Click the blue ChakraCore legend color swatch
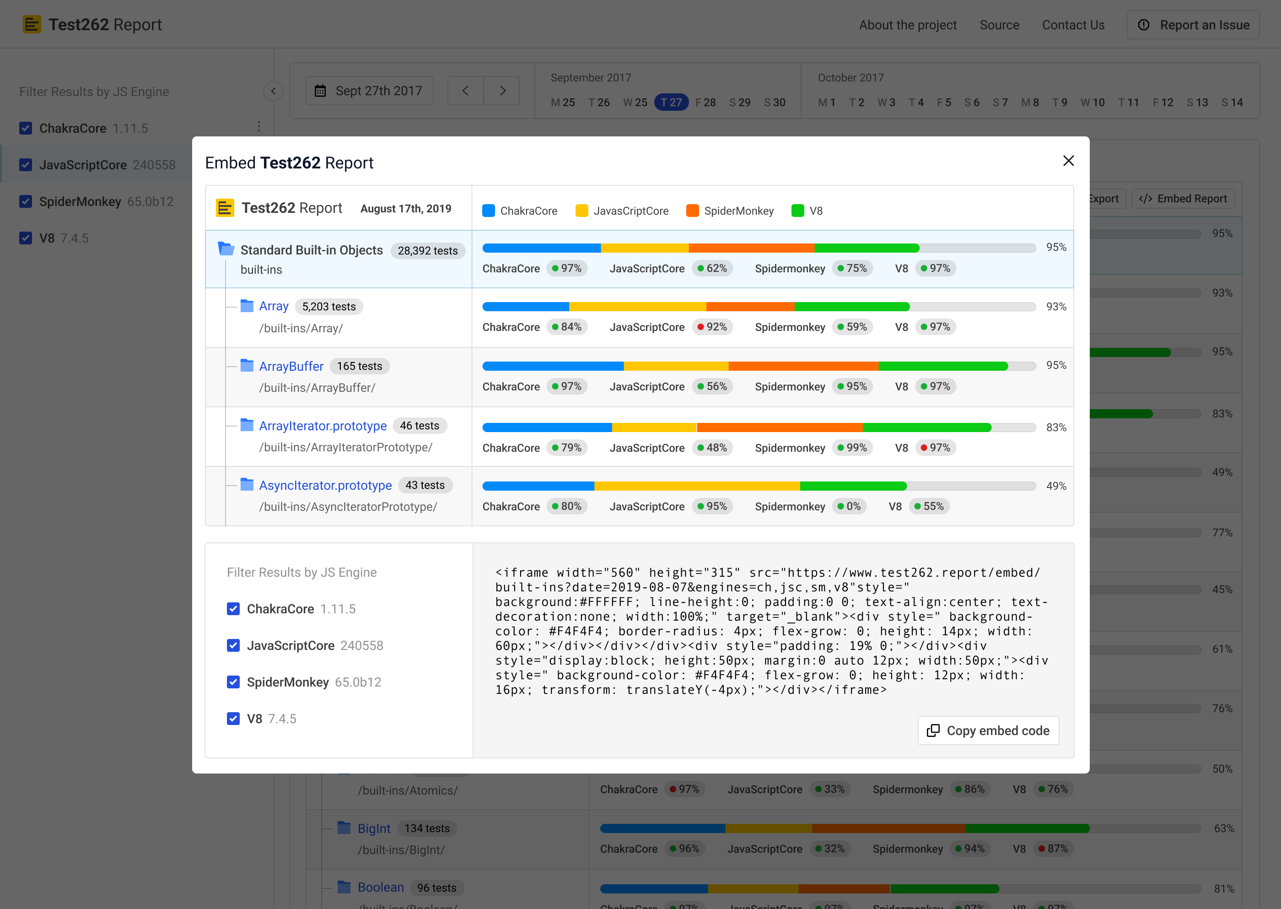The image size is (1281, 909). 488,211
